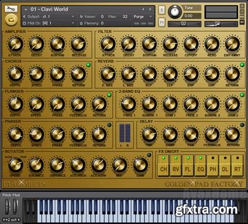Screen dimensions: 248x224
Task: Click the Rotator Mix knob
Action: (120, 164)
